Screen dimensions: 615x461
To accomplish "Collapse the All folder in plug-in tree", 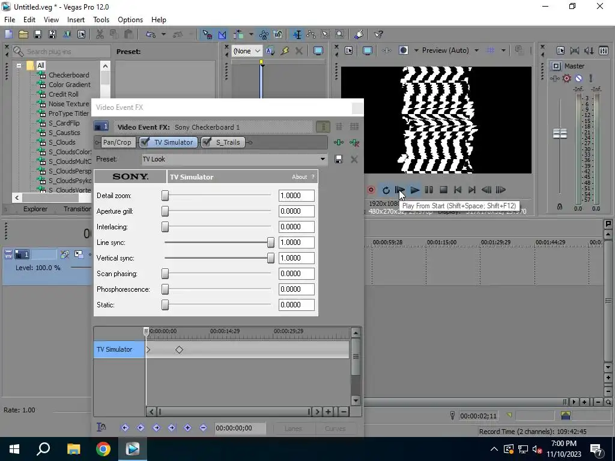I will 19,65.
